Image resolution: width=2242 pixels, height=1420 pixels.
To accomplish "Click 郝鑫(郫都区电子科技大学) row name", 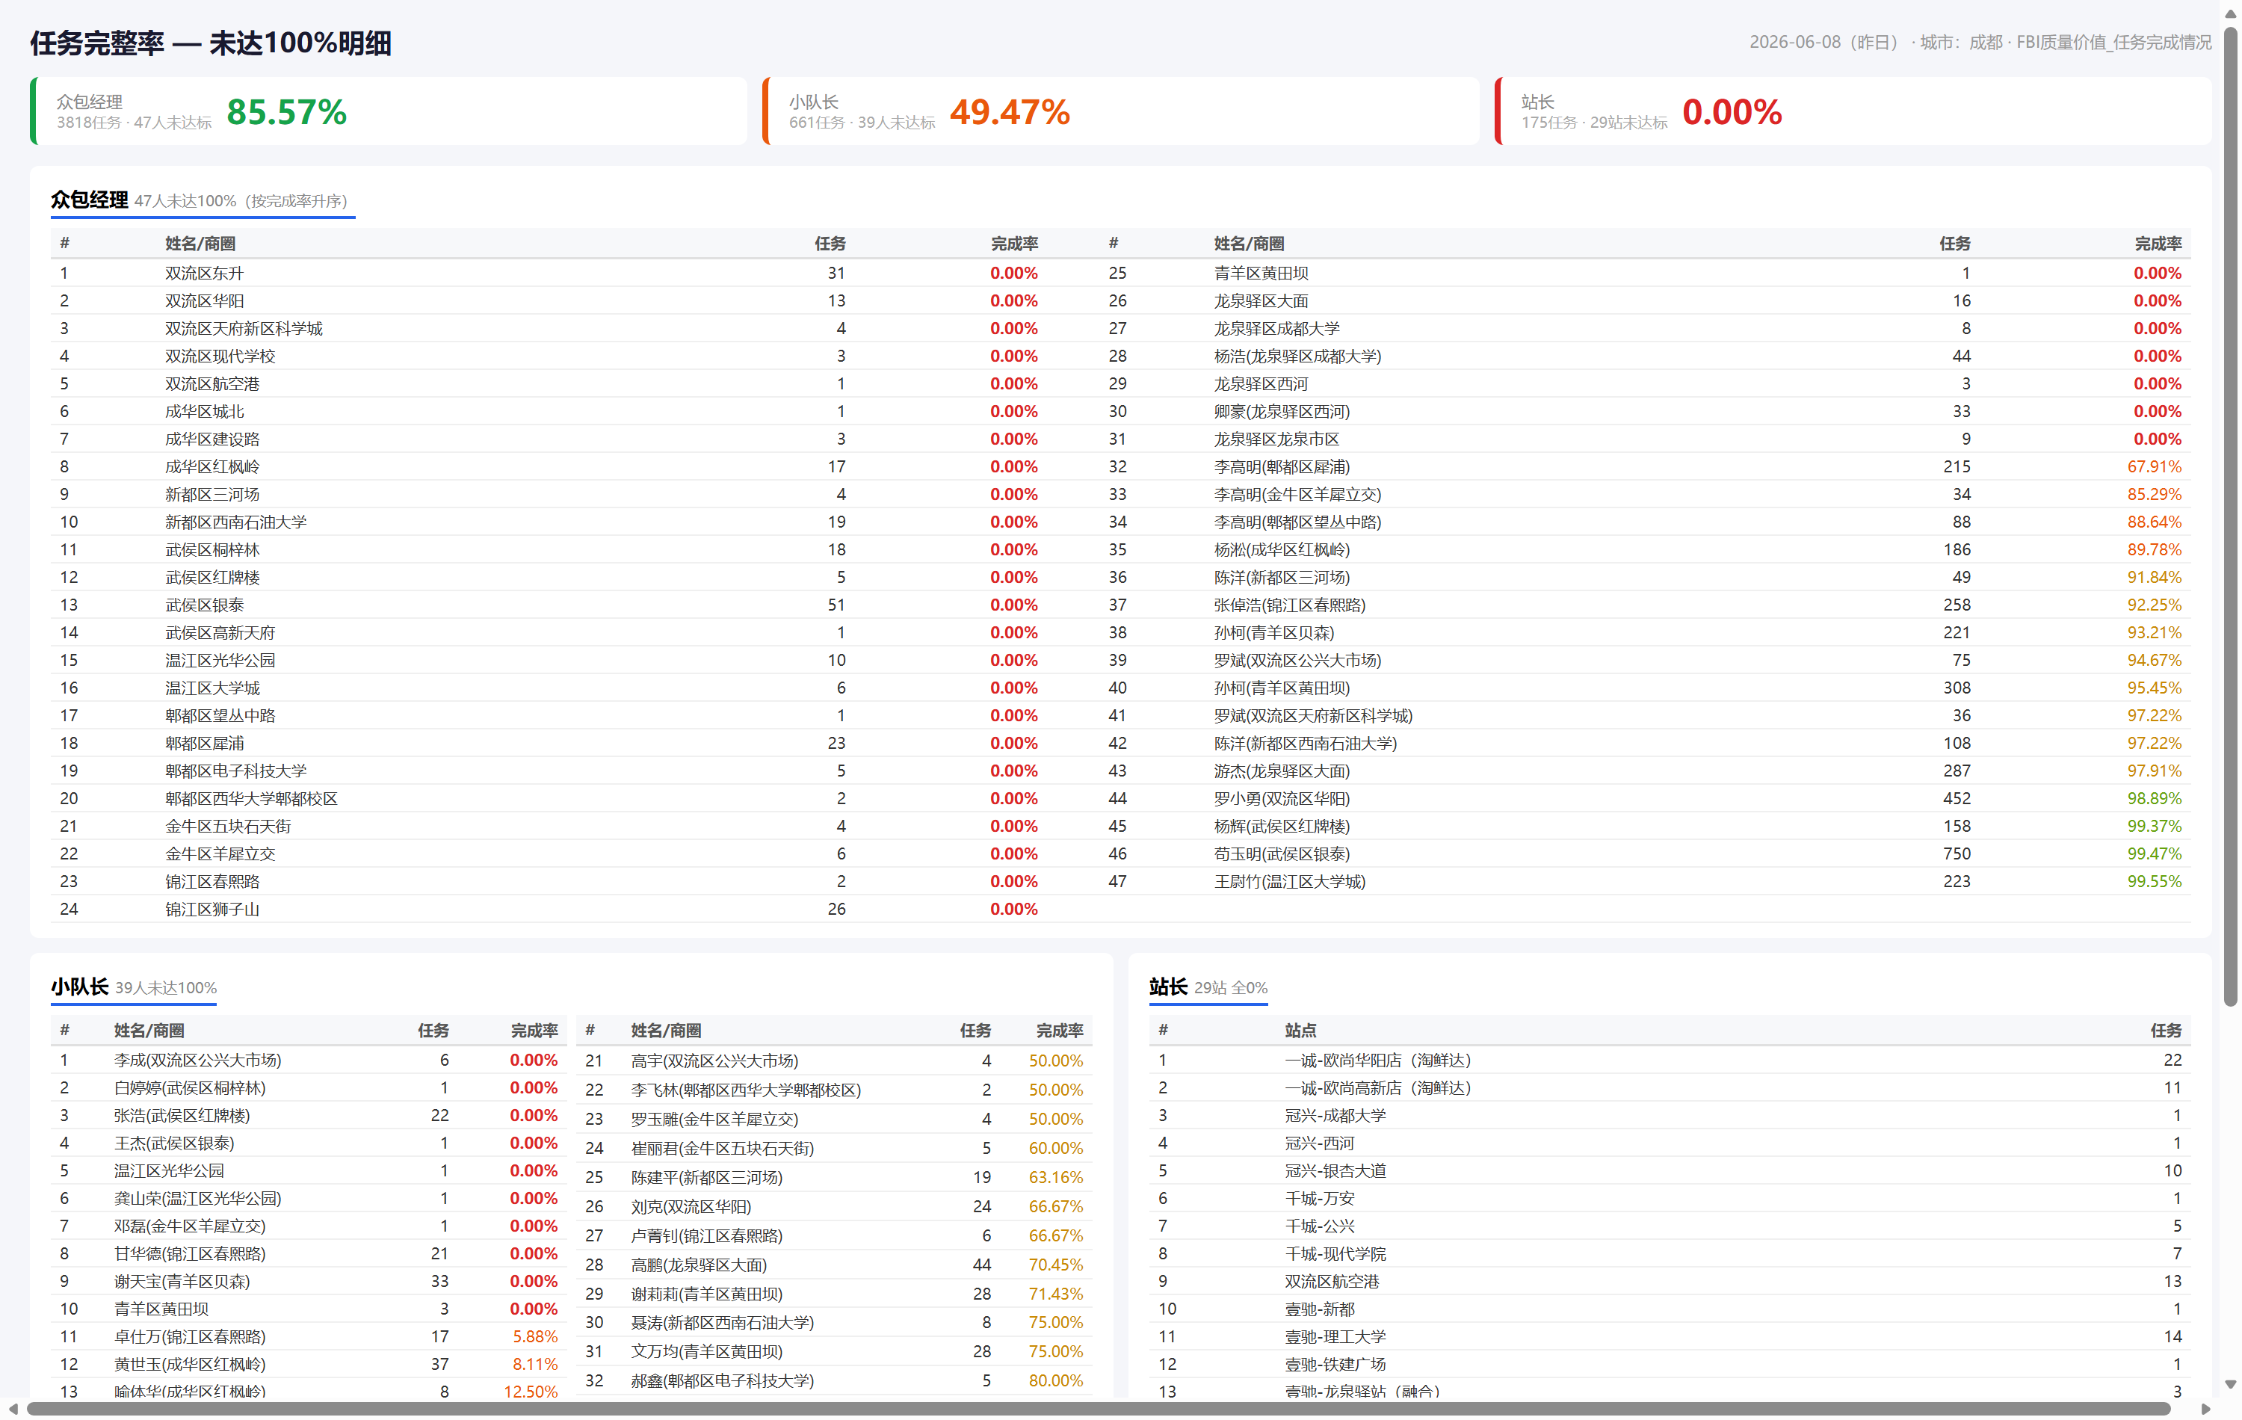I will 722,1381.
